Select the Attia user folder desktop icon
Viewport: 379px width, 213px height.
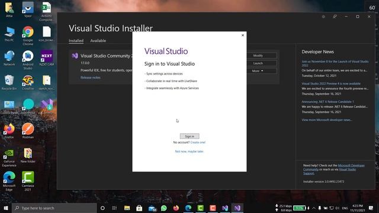9,9
